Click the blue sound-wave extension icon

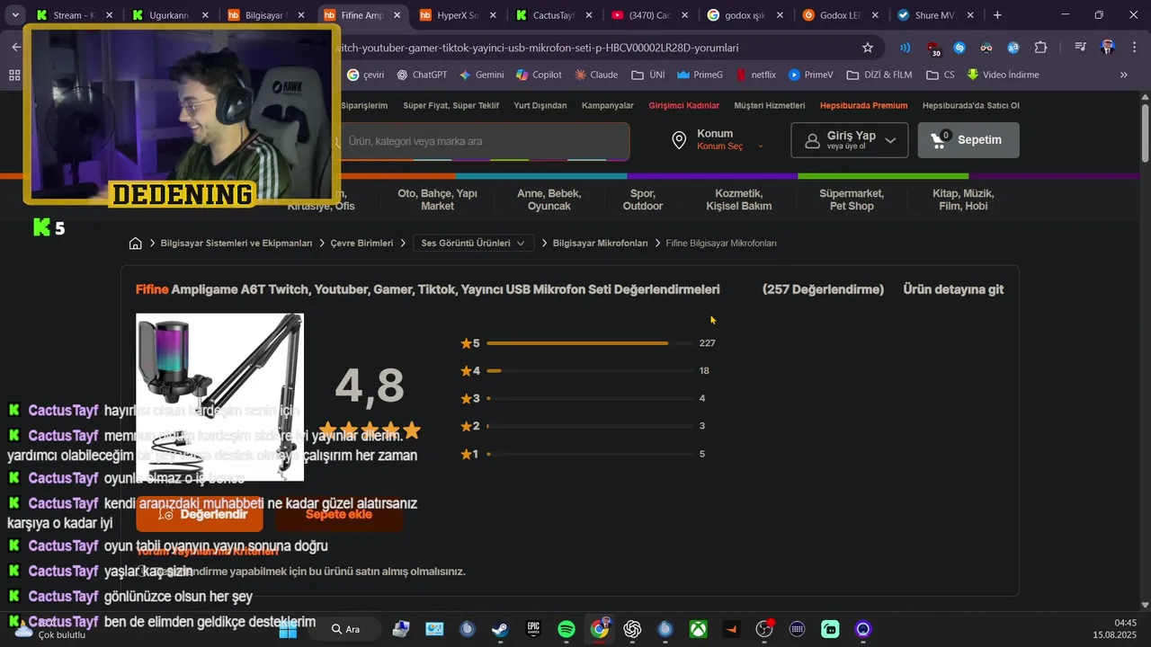click(905, 48)
